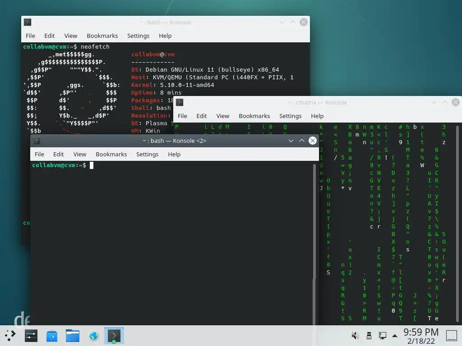Click the Kernel '5.10.0-11-amd64' line
Viewport: 462px width, 346px height.
173,85
